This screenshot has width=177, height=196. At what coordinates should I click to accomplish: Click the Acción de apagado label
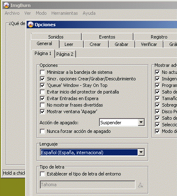(59, 123)
